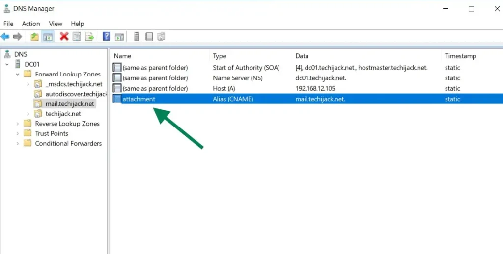Screen dimensions: 503x254
Task: Expand the techijack.net zone node
Action: [x=28, y=114]
